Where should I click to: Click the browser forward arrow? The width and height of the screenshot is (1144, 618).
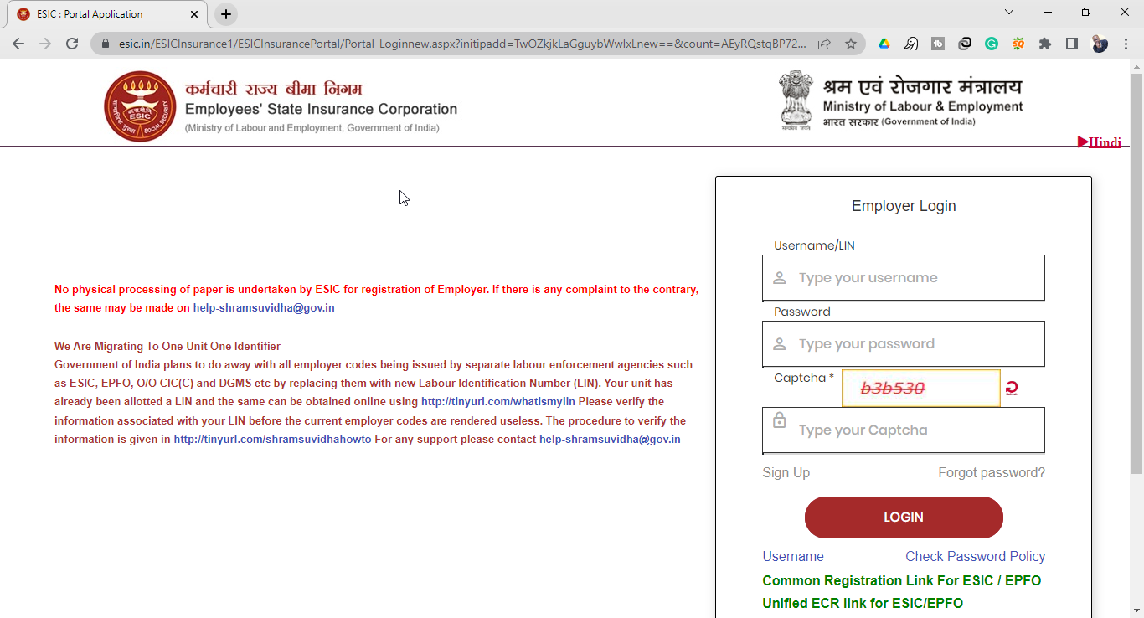coord(45,44)
